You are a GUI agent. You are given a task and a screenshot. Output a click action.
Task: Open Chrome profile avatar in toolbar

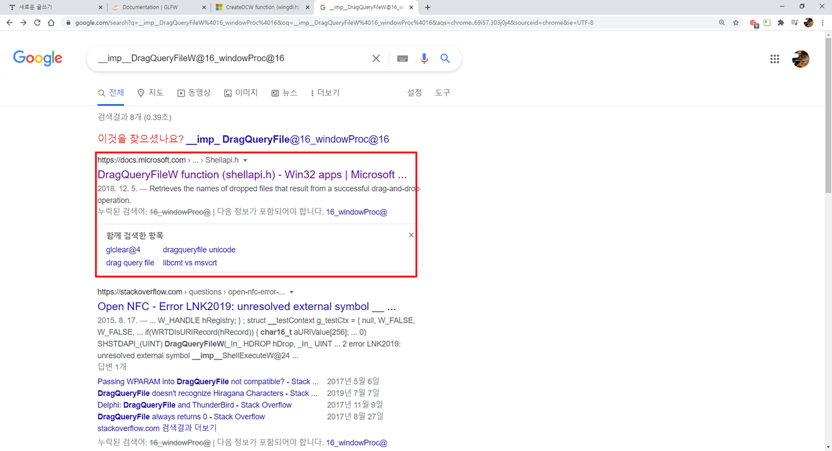(808, 22)
